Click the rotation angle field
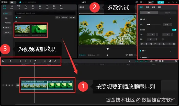 [x=151, y=39]
